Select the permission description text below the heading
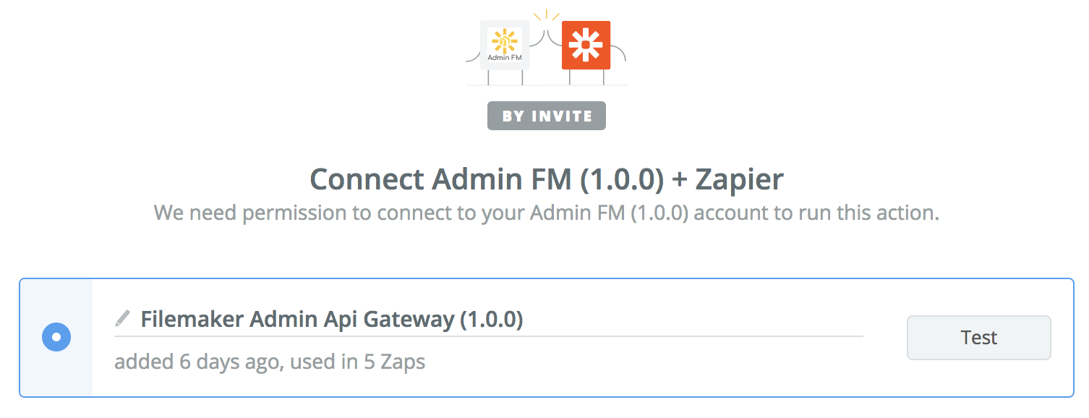The image size is (1089, 418). [546, 213]
